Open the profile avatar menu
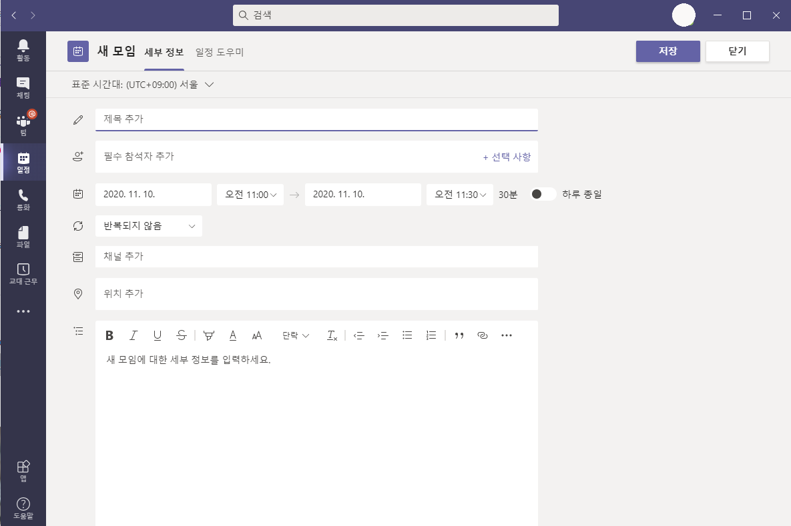The image size is (791, 526). (684, 15)
